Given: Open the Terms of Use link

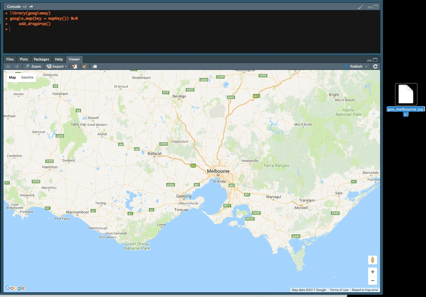Looking at the screenshot, I should tap(339, 290).
